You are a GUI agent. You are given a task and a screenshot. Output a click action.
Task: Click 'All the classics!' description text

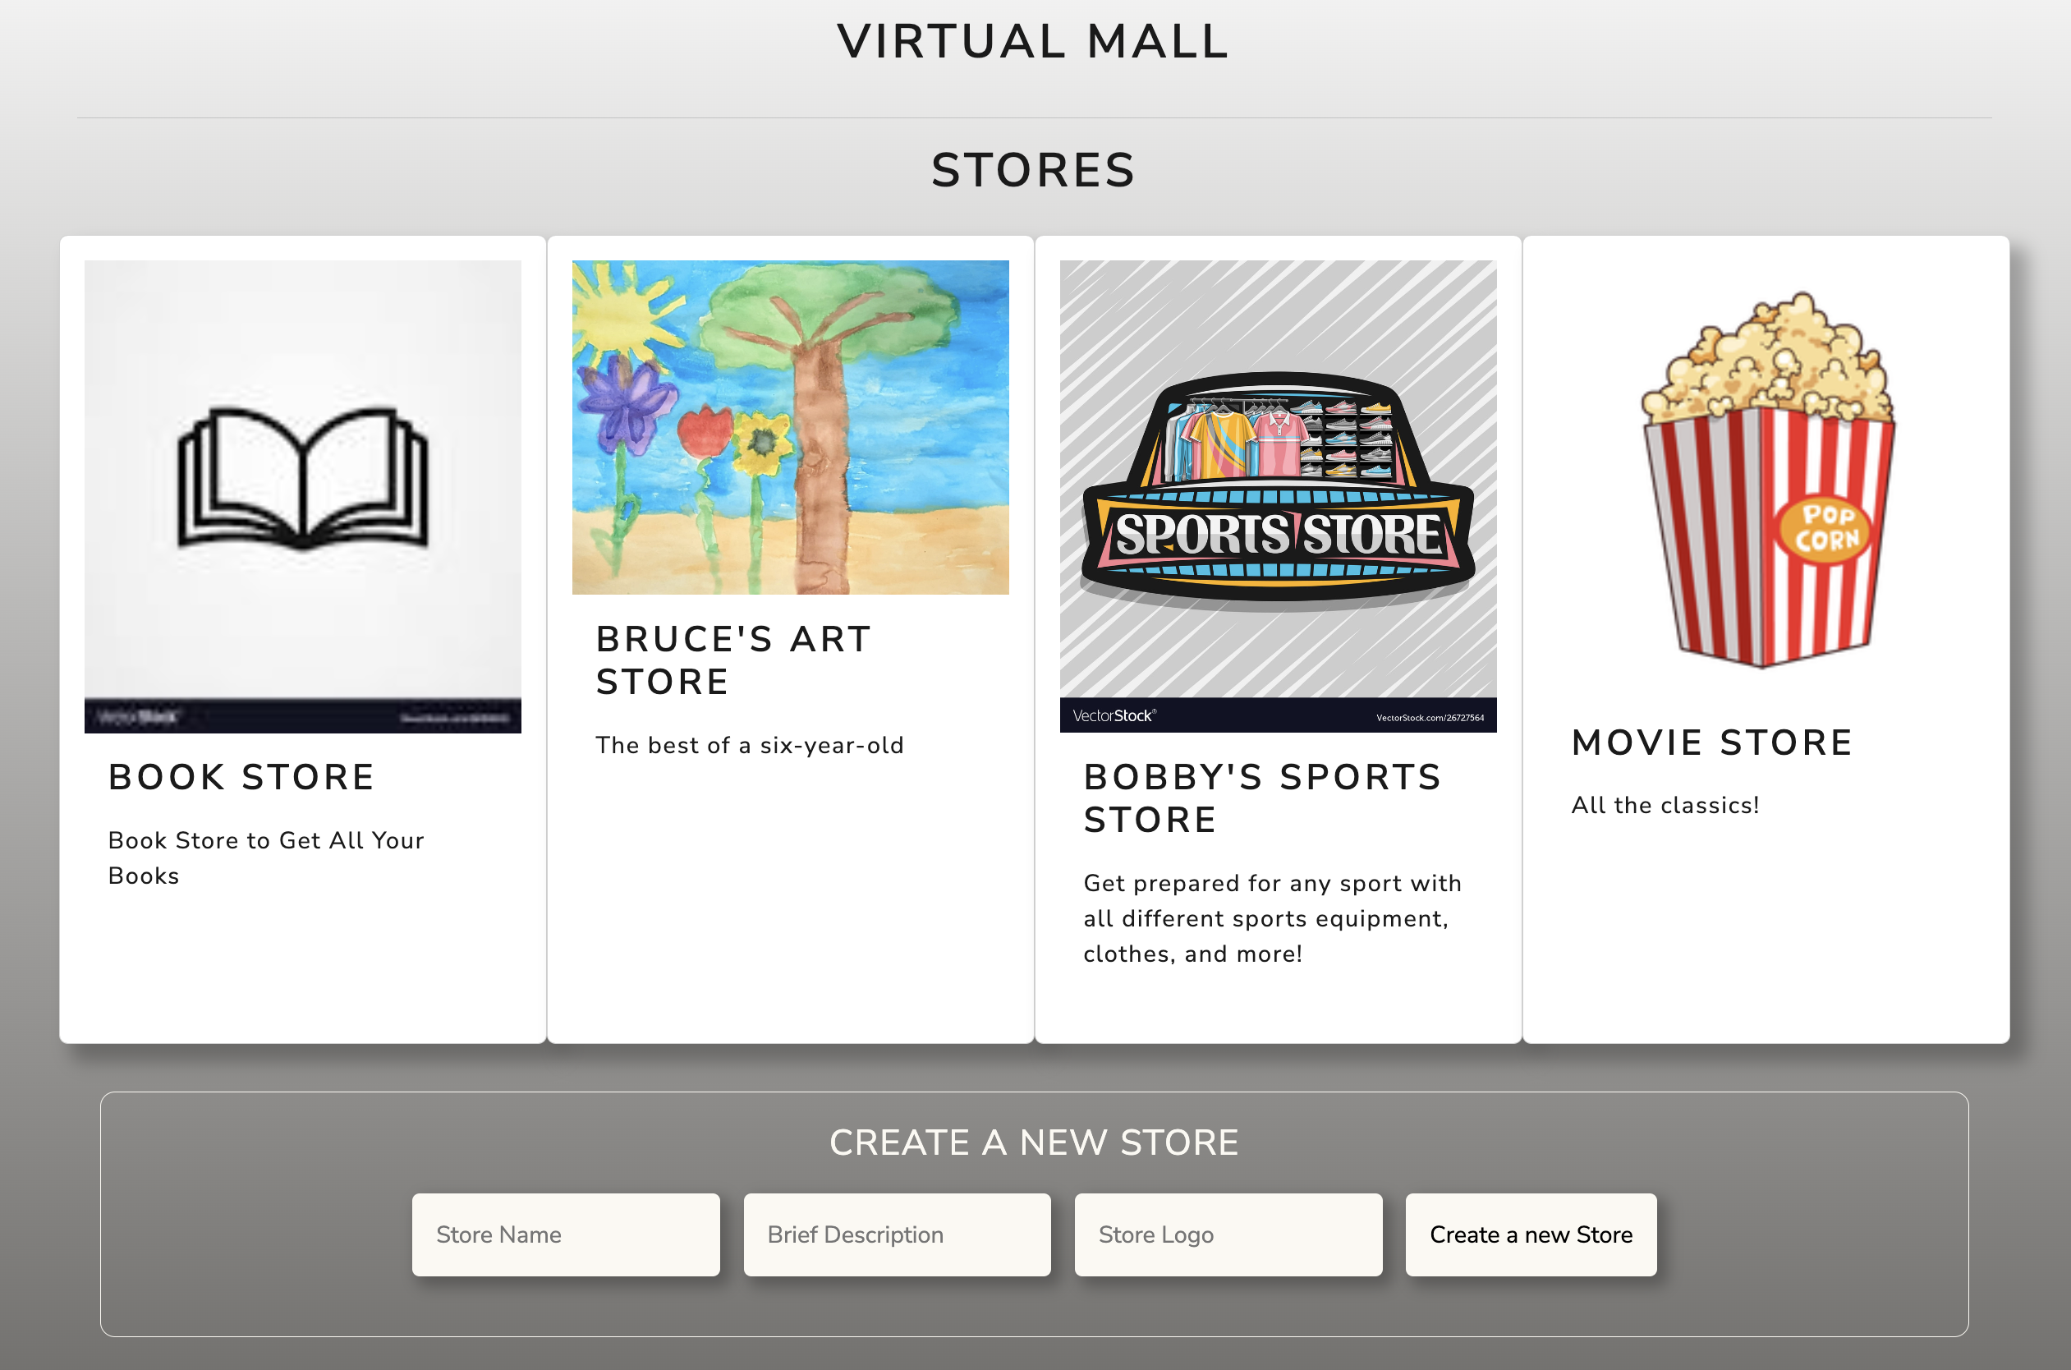[1664, 805]
